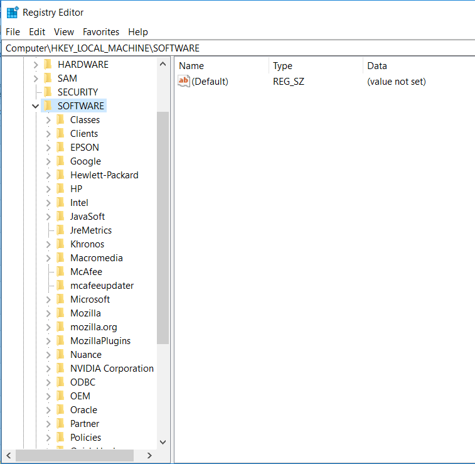Select the EPSON key label
475x464 pixels.
[x=85, y=148]
